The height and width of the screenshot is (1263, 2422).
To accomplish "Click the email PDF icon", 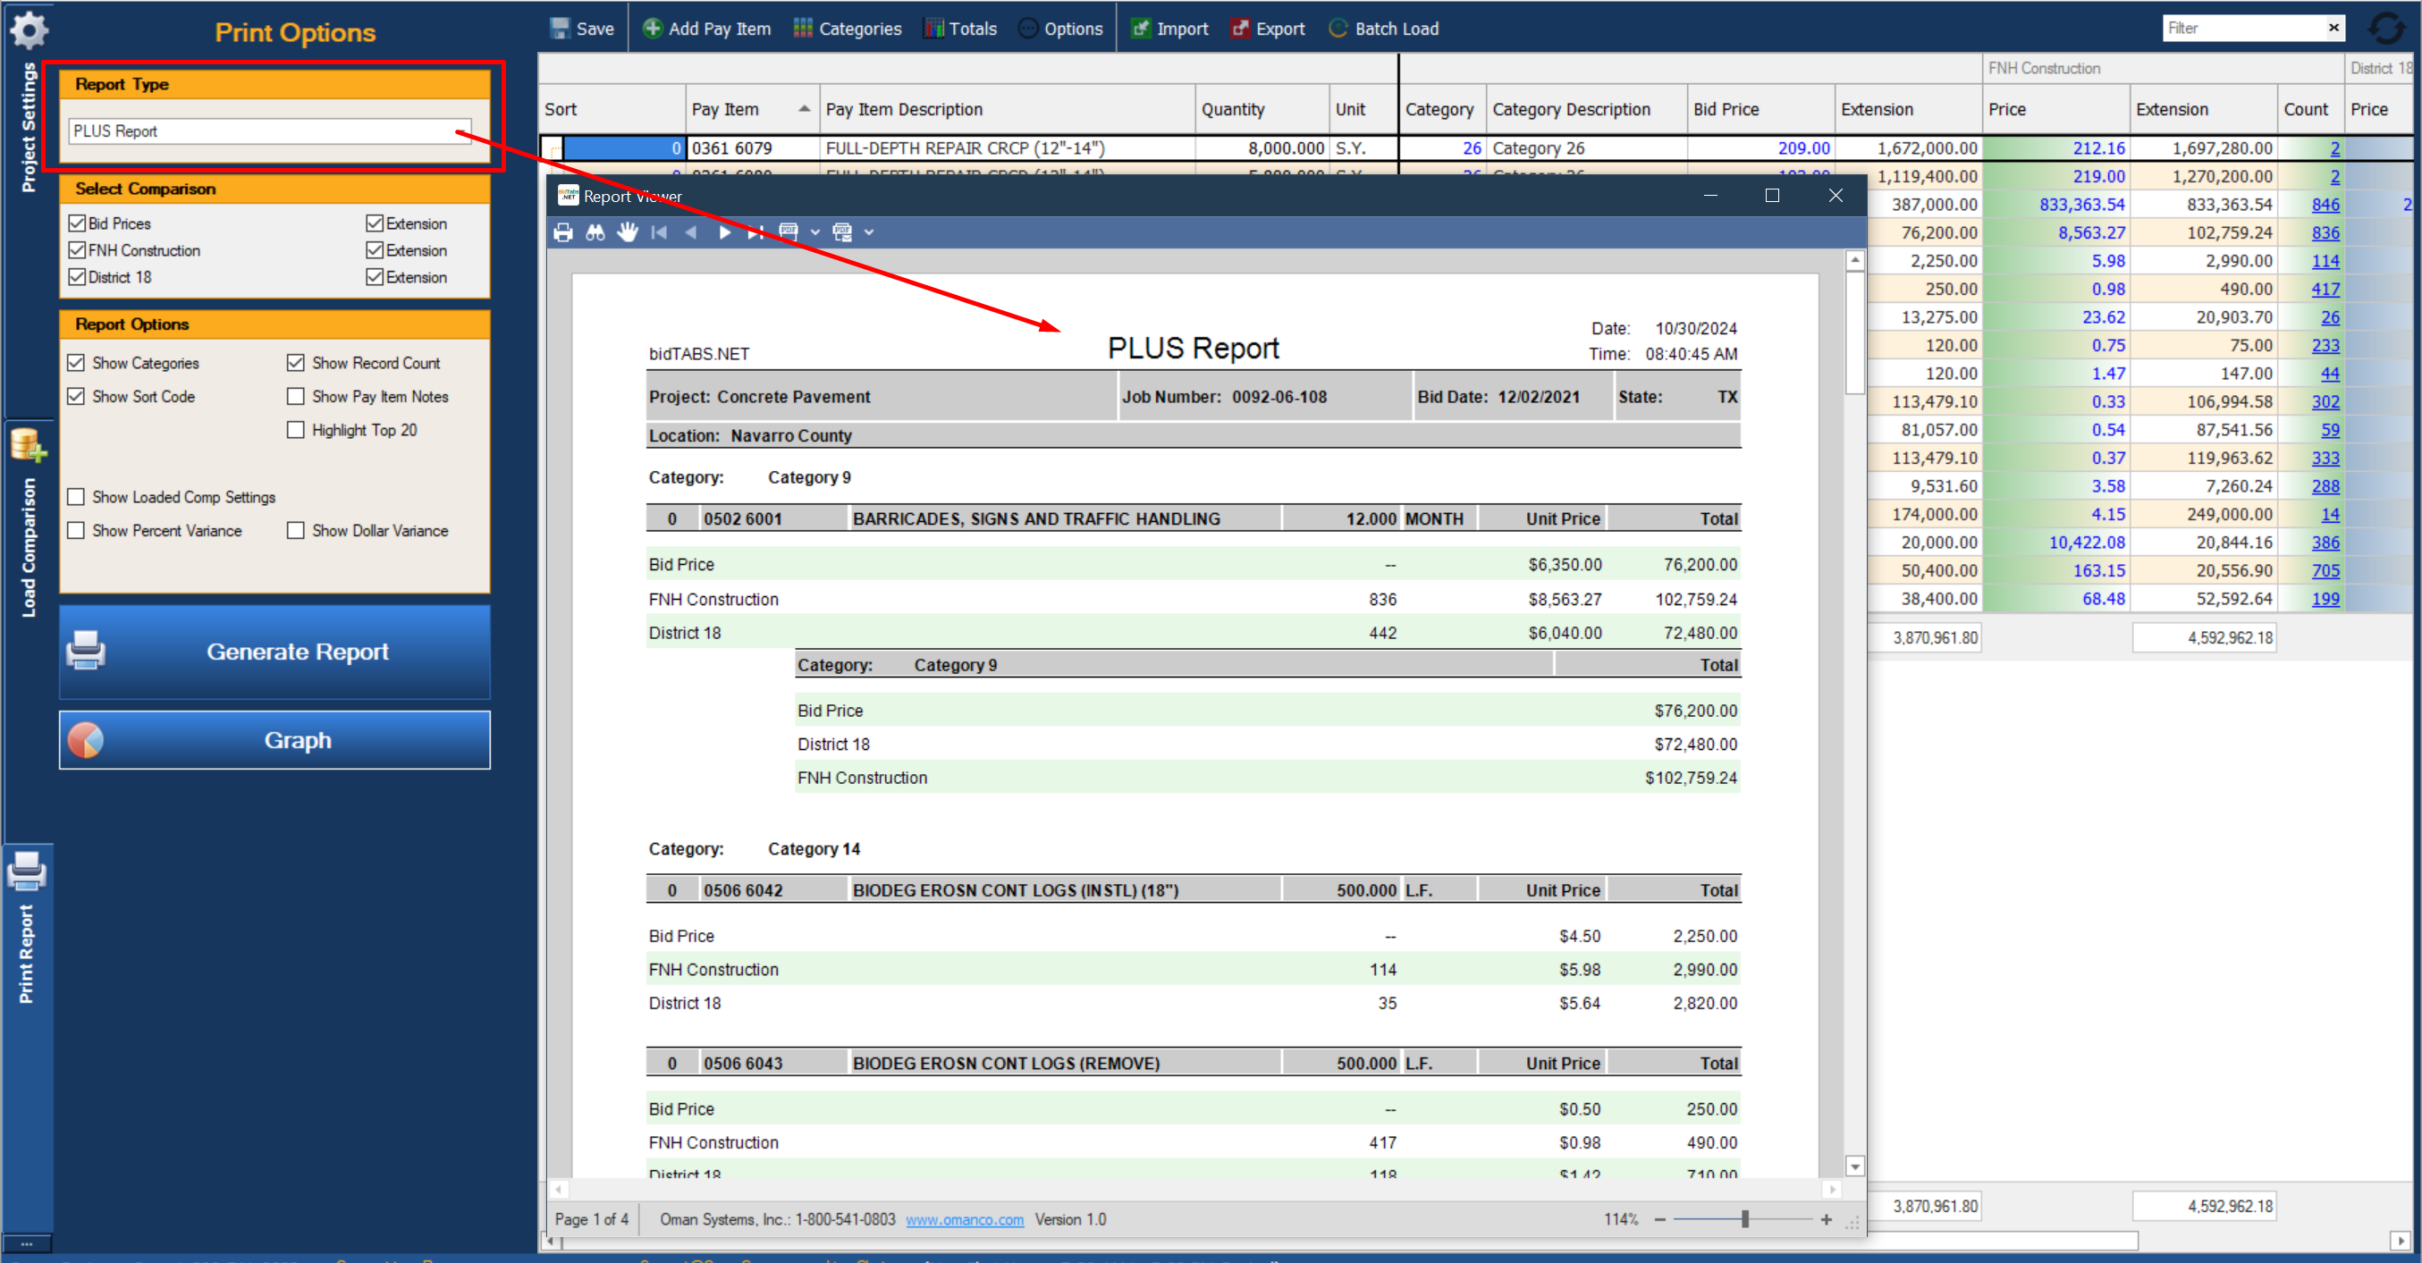I will (842, 232).
